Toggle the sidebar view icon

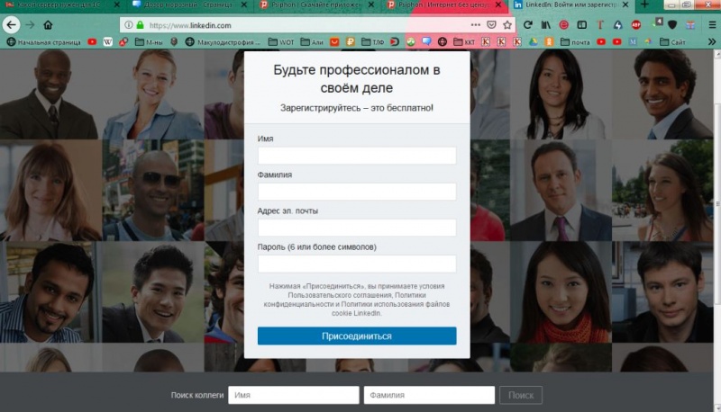coord(581,25)
